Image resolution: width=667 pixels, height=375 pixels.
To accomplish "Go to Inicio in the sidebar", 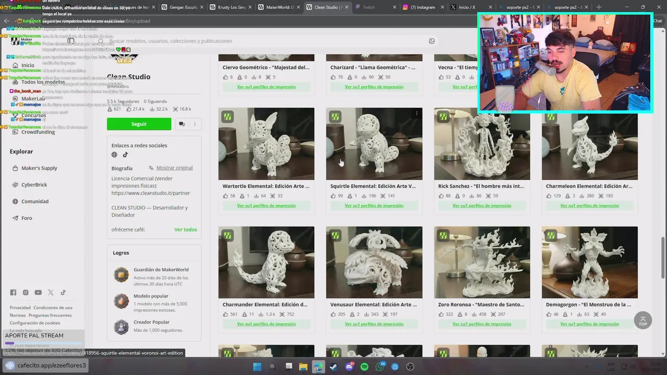I will 28,66.
